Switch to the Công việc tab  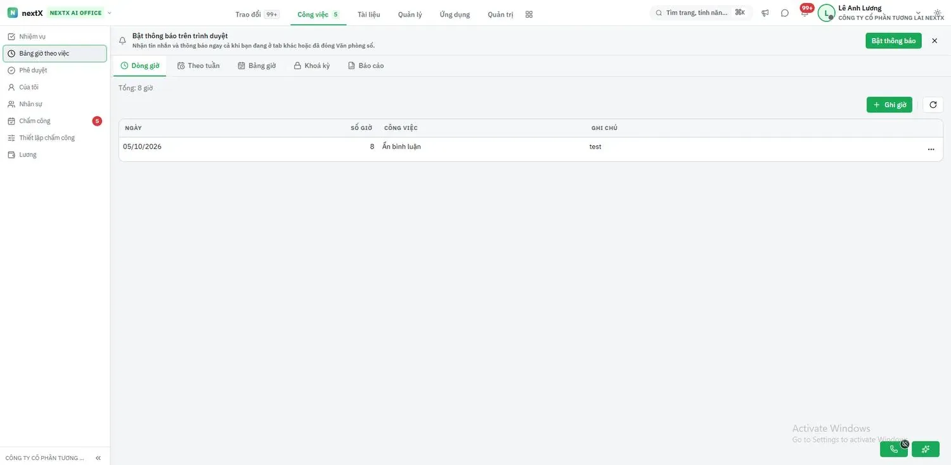318,14
